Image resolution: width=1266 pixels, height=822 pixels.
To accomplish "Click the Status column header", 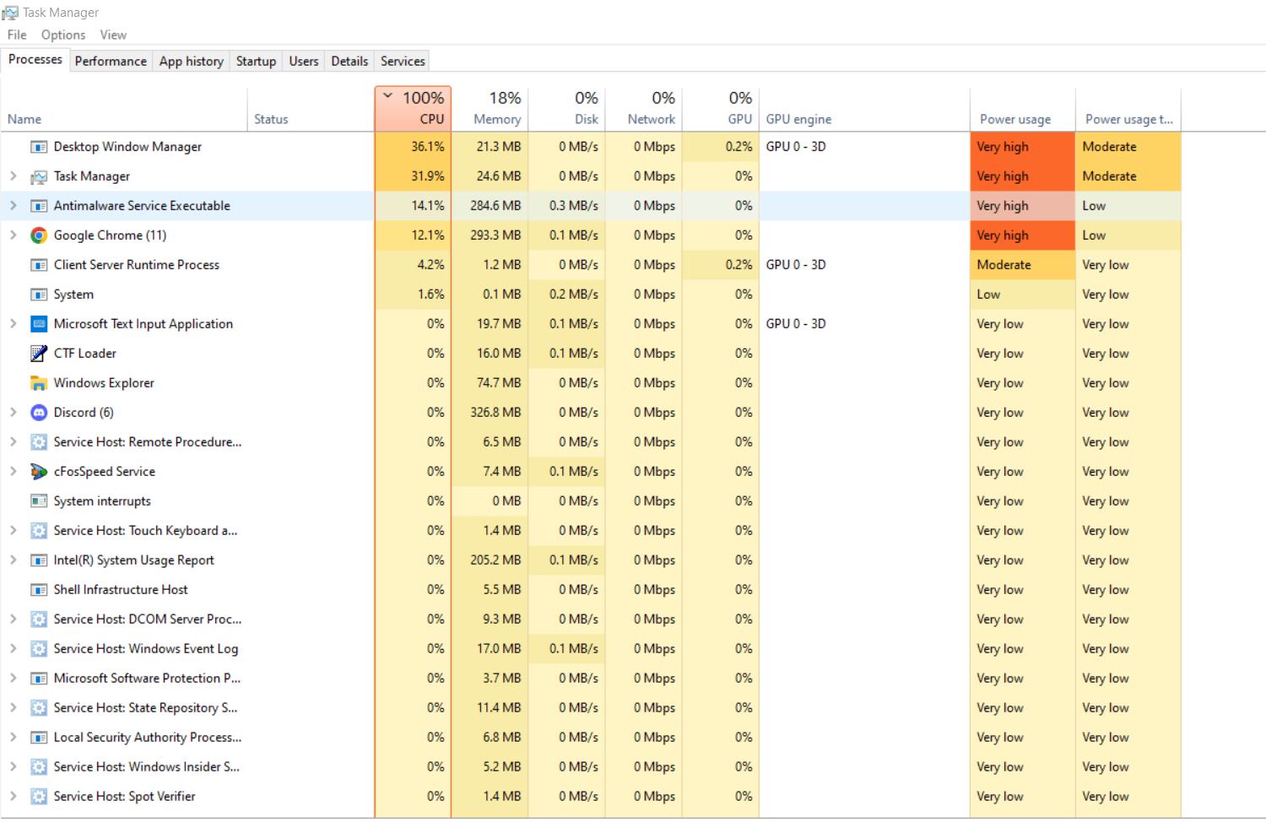I will click(x=311, y=109).
